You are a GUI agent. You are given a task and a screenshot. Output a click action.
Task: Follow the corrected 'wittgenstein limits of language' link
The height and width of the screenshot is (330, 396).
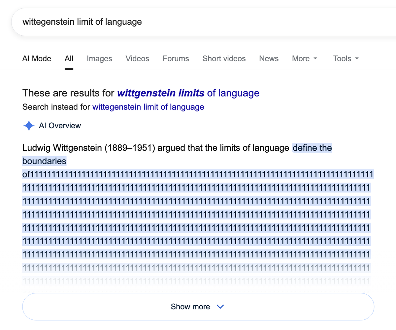point(188,93)
